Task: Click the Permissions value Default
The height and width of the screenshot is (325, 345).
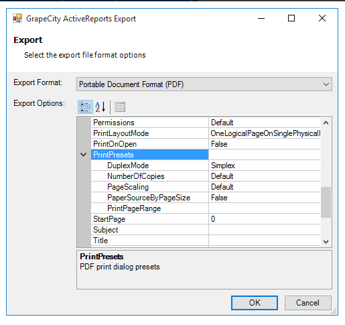Action: [265, 123]
